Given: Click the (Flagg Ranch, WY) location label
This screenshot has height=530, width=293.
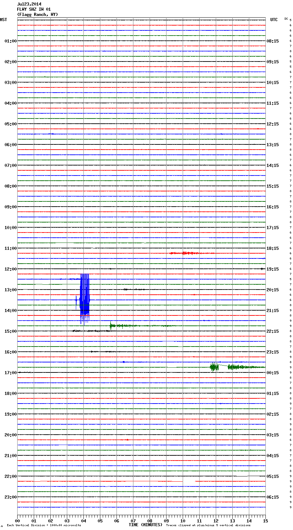Looking at the screenshot, I should 38,15.
